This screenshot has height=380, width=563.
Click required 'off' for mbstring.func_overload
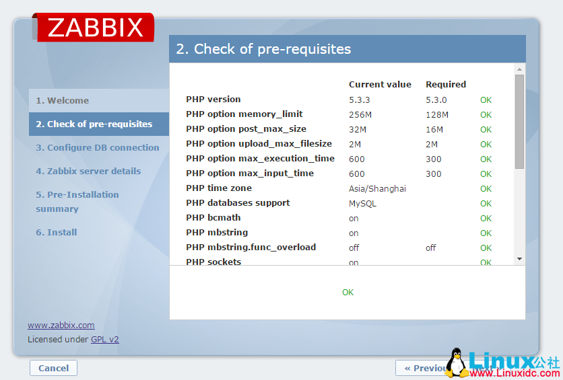coord(431,248)
